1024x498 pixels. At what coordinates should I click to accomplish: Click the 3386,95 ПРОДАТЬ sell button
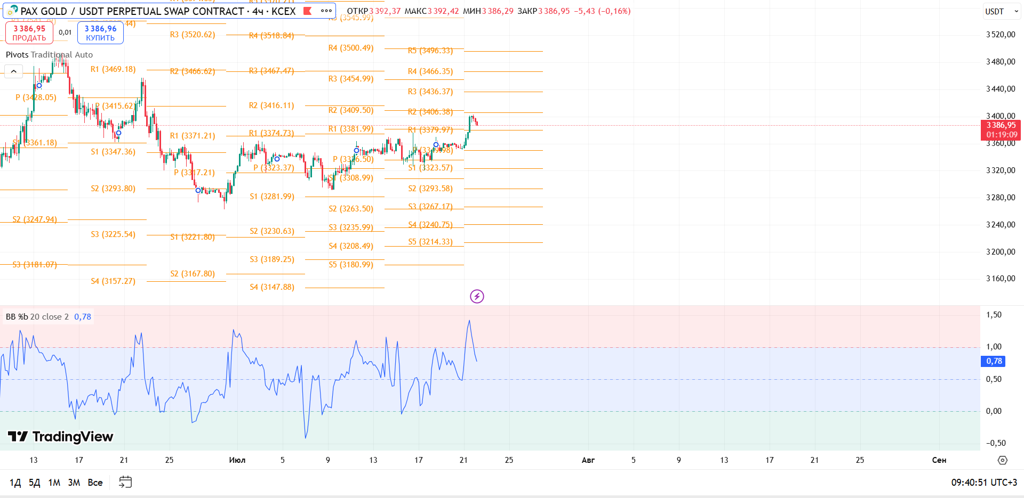[x=29, y=33]
